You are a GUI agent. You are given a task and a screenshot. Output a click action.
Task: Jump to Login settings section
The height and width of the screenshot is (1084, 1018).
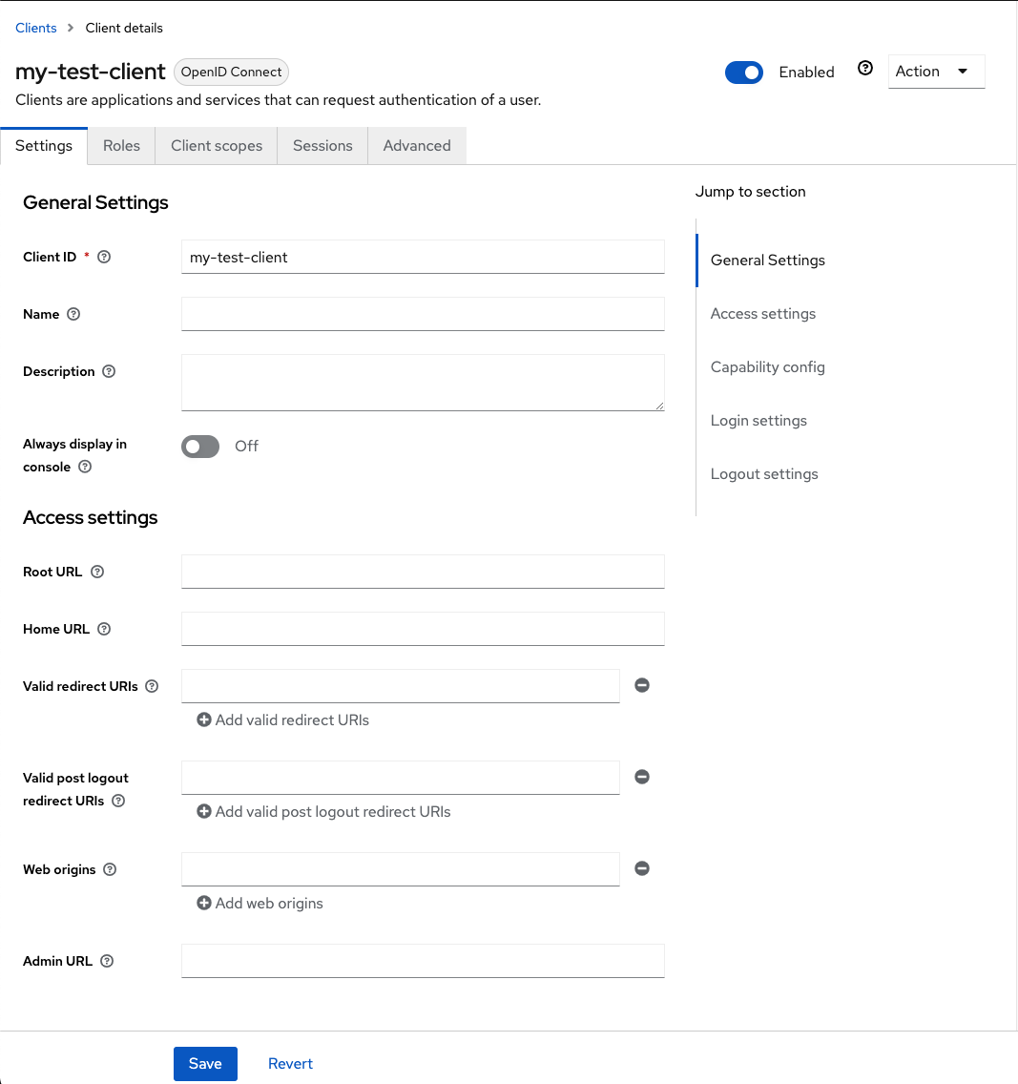point(758,420)
